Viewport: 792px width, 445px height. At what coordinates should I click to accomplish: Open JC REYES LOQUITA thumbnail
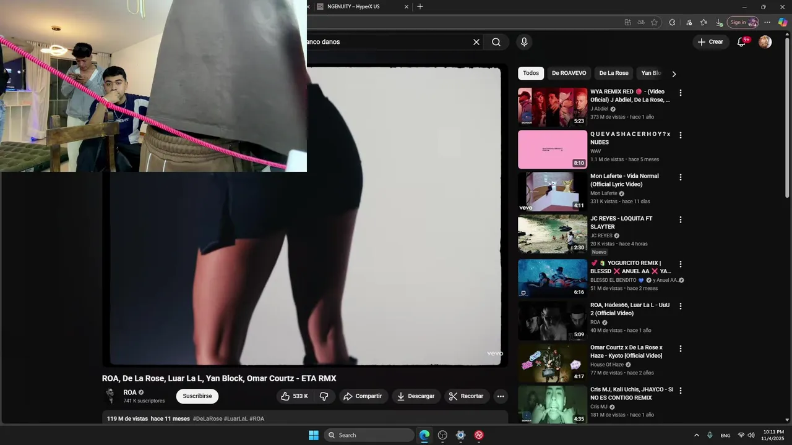point(553,234)
